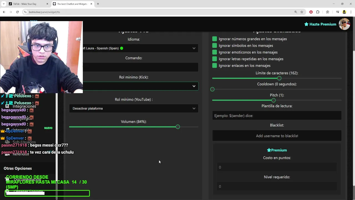Close the ChatBot and Widgets tab

coord(91,4)
